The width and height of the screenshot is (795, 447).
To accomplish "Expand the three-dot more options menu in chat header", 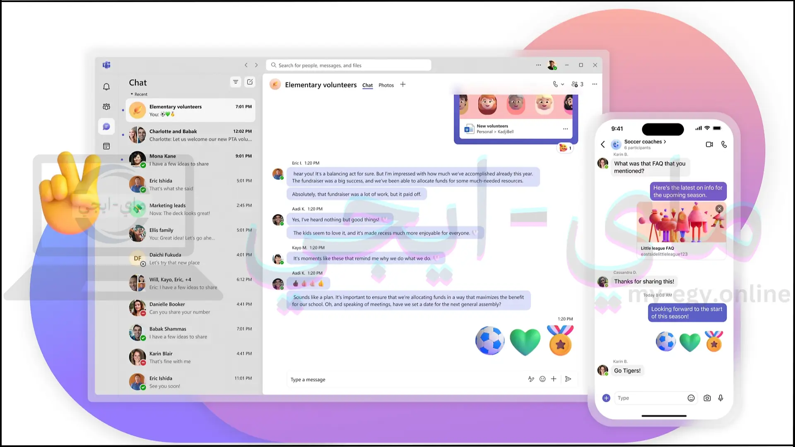I will (595, 84).
